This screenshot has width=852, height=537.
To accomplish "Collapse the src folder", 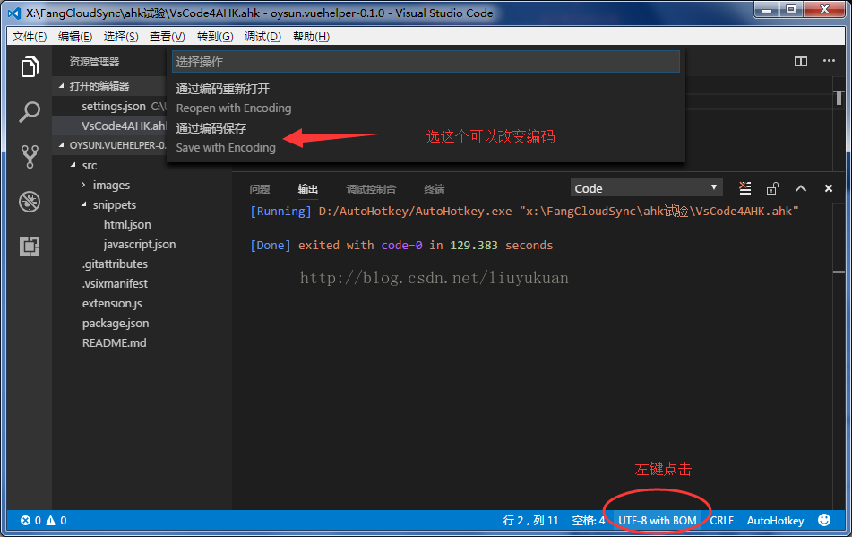I will (73, 165).
